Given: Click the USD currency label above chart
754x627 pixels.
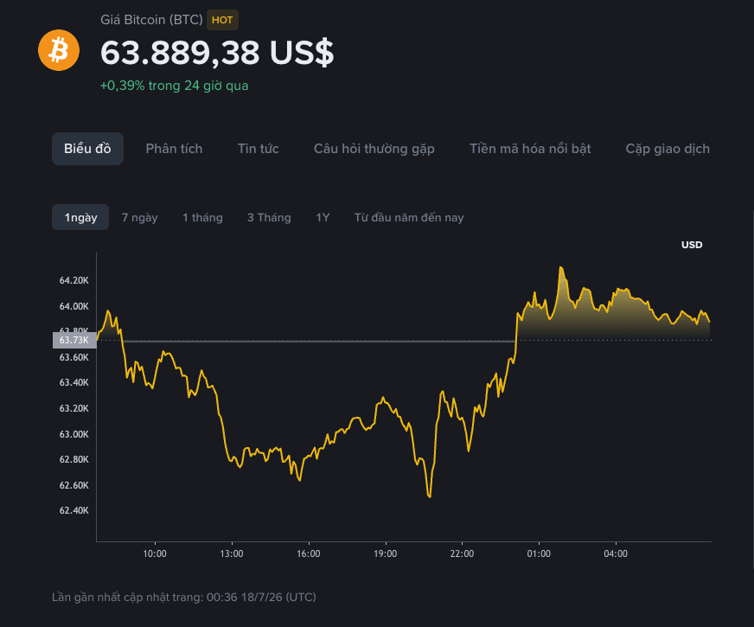Looking at the screenshot, I should (x=692, y=245).
